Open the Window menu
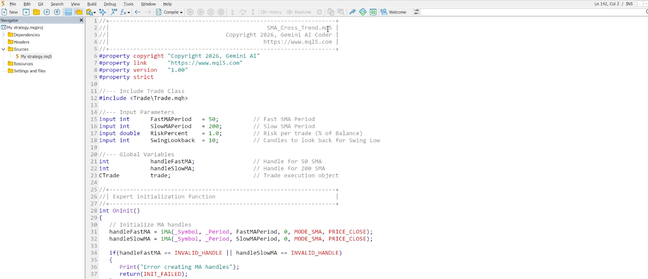The height and width of the screenshot is (279, 648). click(x=148, y=4)
